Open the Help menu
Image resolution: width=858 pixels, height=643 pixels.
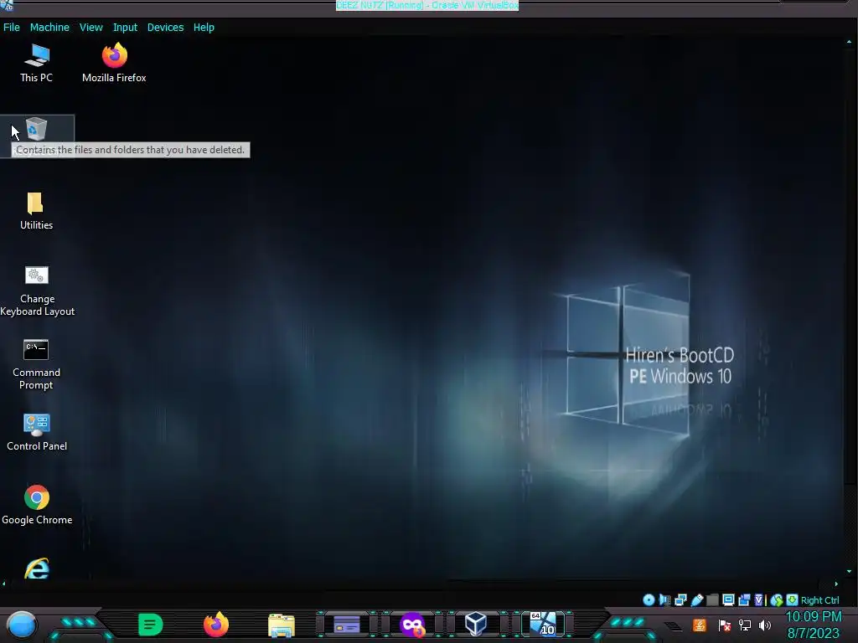tap(204, 28)
